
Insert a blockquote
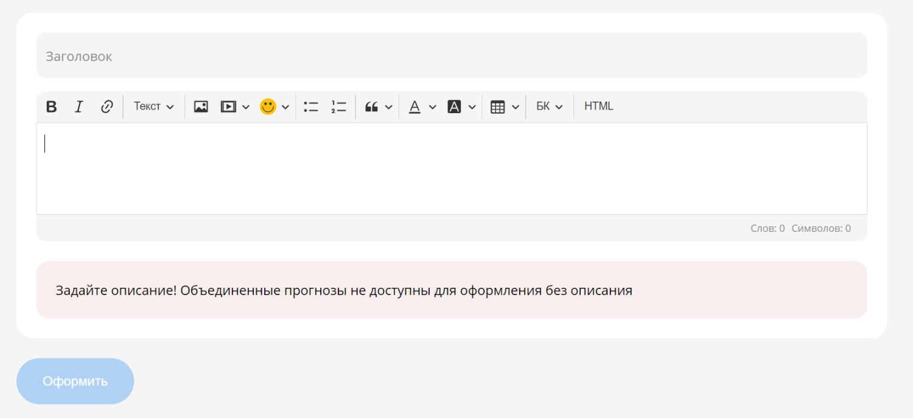coord(371,107)
